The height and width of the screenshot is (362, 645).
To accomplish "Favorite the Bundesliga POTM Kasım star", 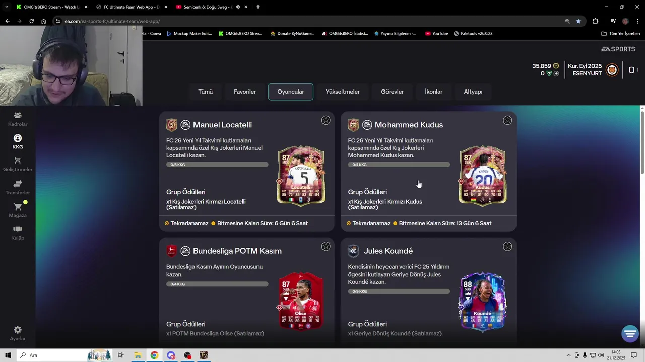I will 326,246.
